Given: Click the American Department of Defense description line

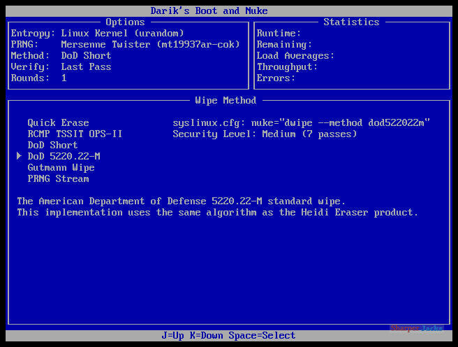Looking at the screenshot, I should click(181, 201).
